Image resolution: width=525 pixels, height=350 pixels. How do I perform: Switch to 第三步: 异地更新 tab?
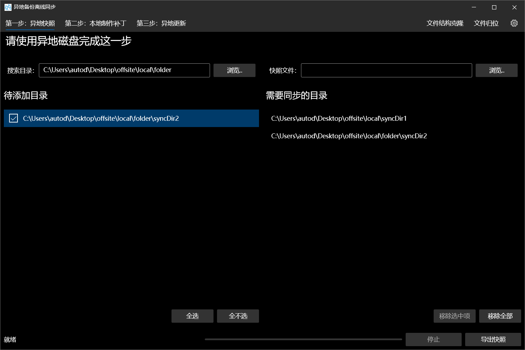tap(161, 23)
